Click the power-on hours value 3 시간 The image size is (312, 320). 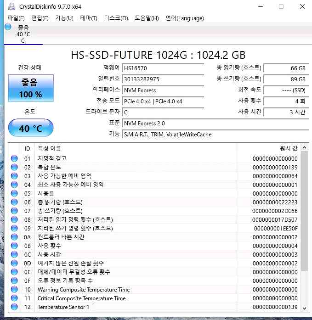[x=286, y=112]
